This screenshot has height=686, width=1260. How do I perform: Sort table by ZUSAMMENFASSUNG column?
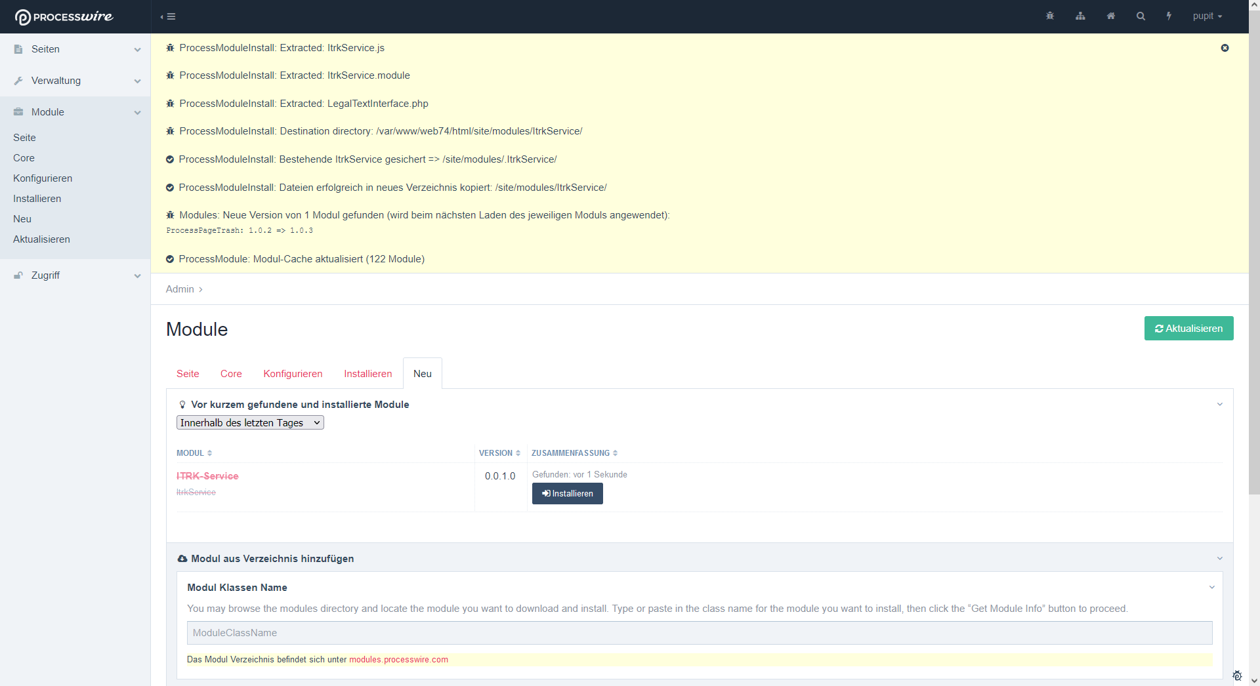[x=574, y=453]
